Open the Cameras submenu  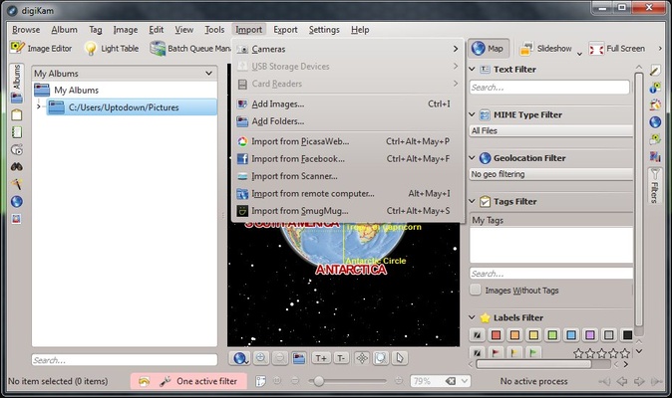click(348, 49)
